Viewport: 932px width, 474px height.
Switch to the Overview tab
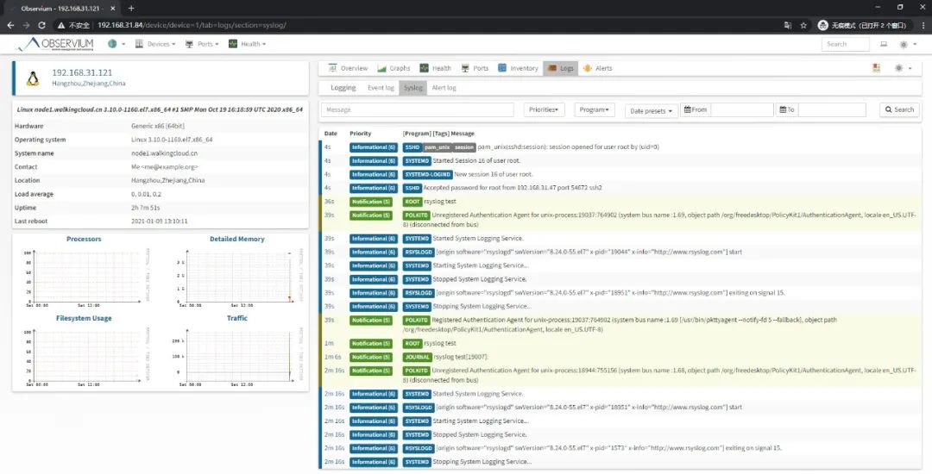click(x=348, y=68)
